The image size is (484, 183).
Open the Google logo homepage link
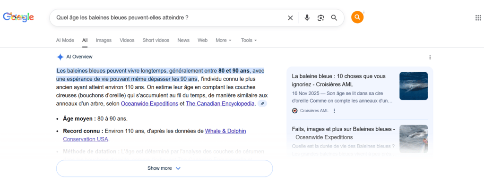click(18, 17)
